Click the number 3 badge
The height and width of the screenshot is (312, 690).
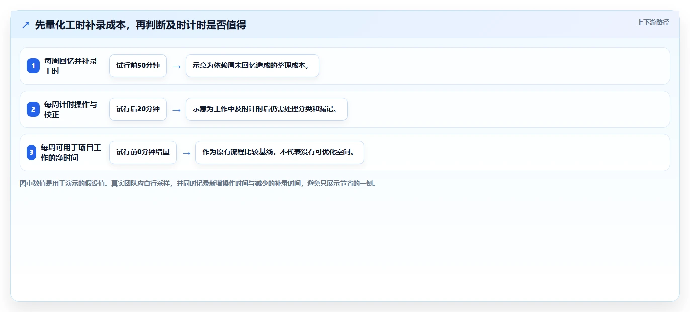[x=31, y=152]
